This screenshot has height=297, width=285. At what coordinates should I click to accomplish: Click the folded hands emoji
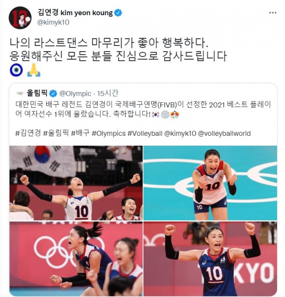(x=34, y=70)
